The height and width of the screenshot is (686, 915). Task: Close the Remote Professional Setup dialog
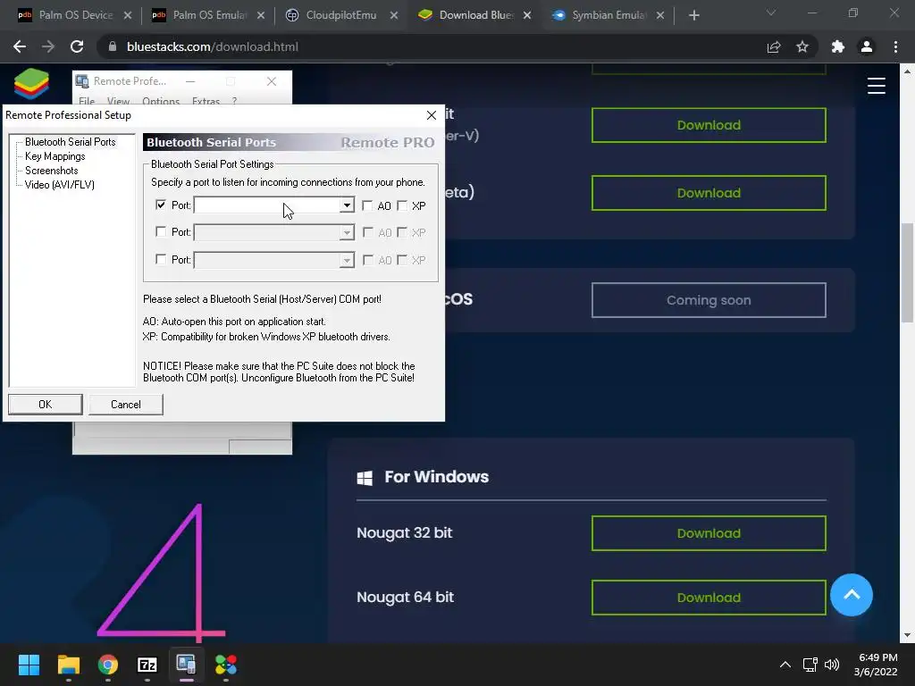coord(432,115)
